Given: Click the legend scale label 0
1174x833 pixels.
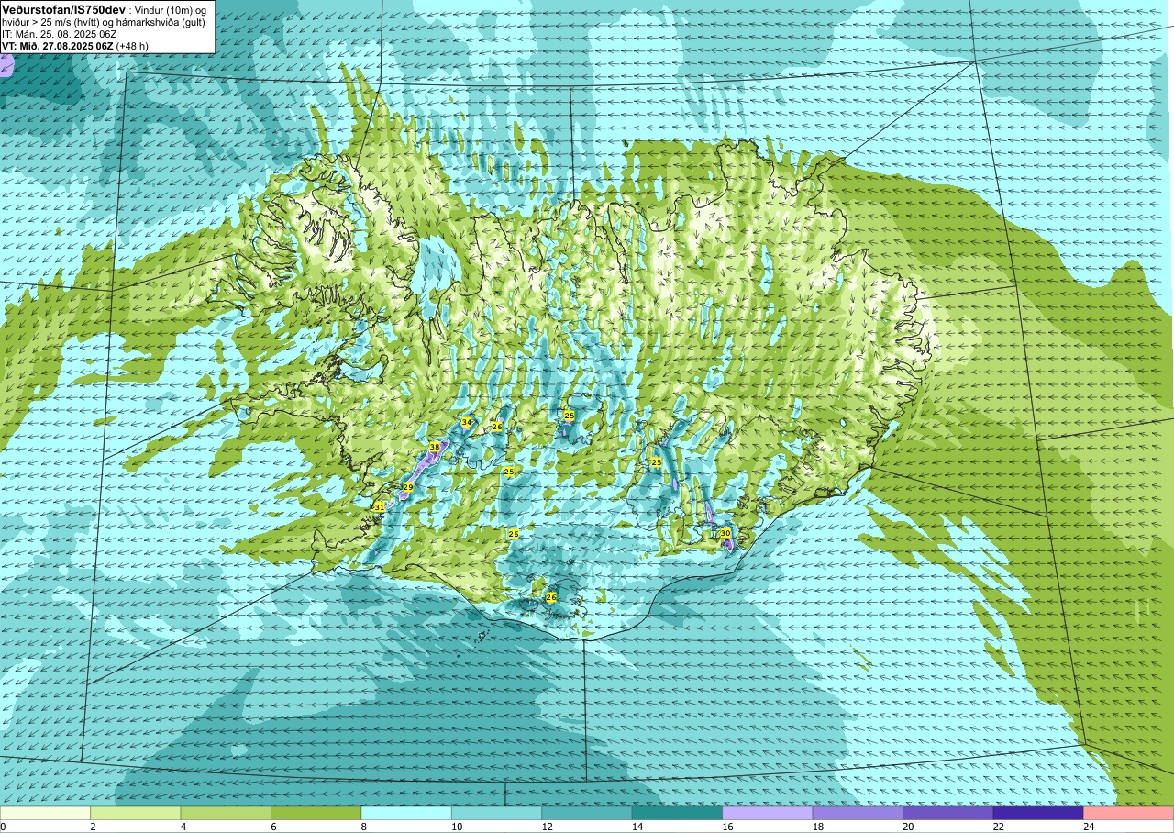Looking at the screenshot, I should pos(3,827).
